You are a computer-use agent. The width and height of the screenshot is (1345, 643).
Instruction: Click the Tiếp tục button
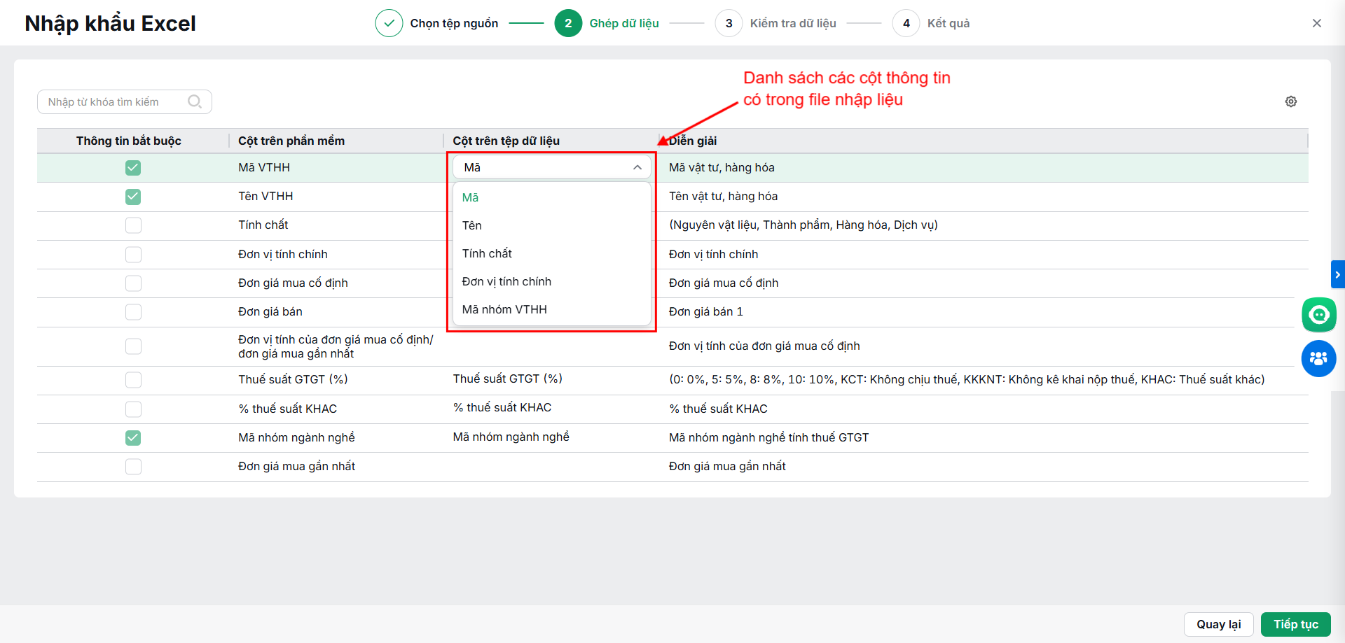(1296, 624)
